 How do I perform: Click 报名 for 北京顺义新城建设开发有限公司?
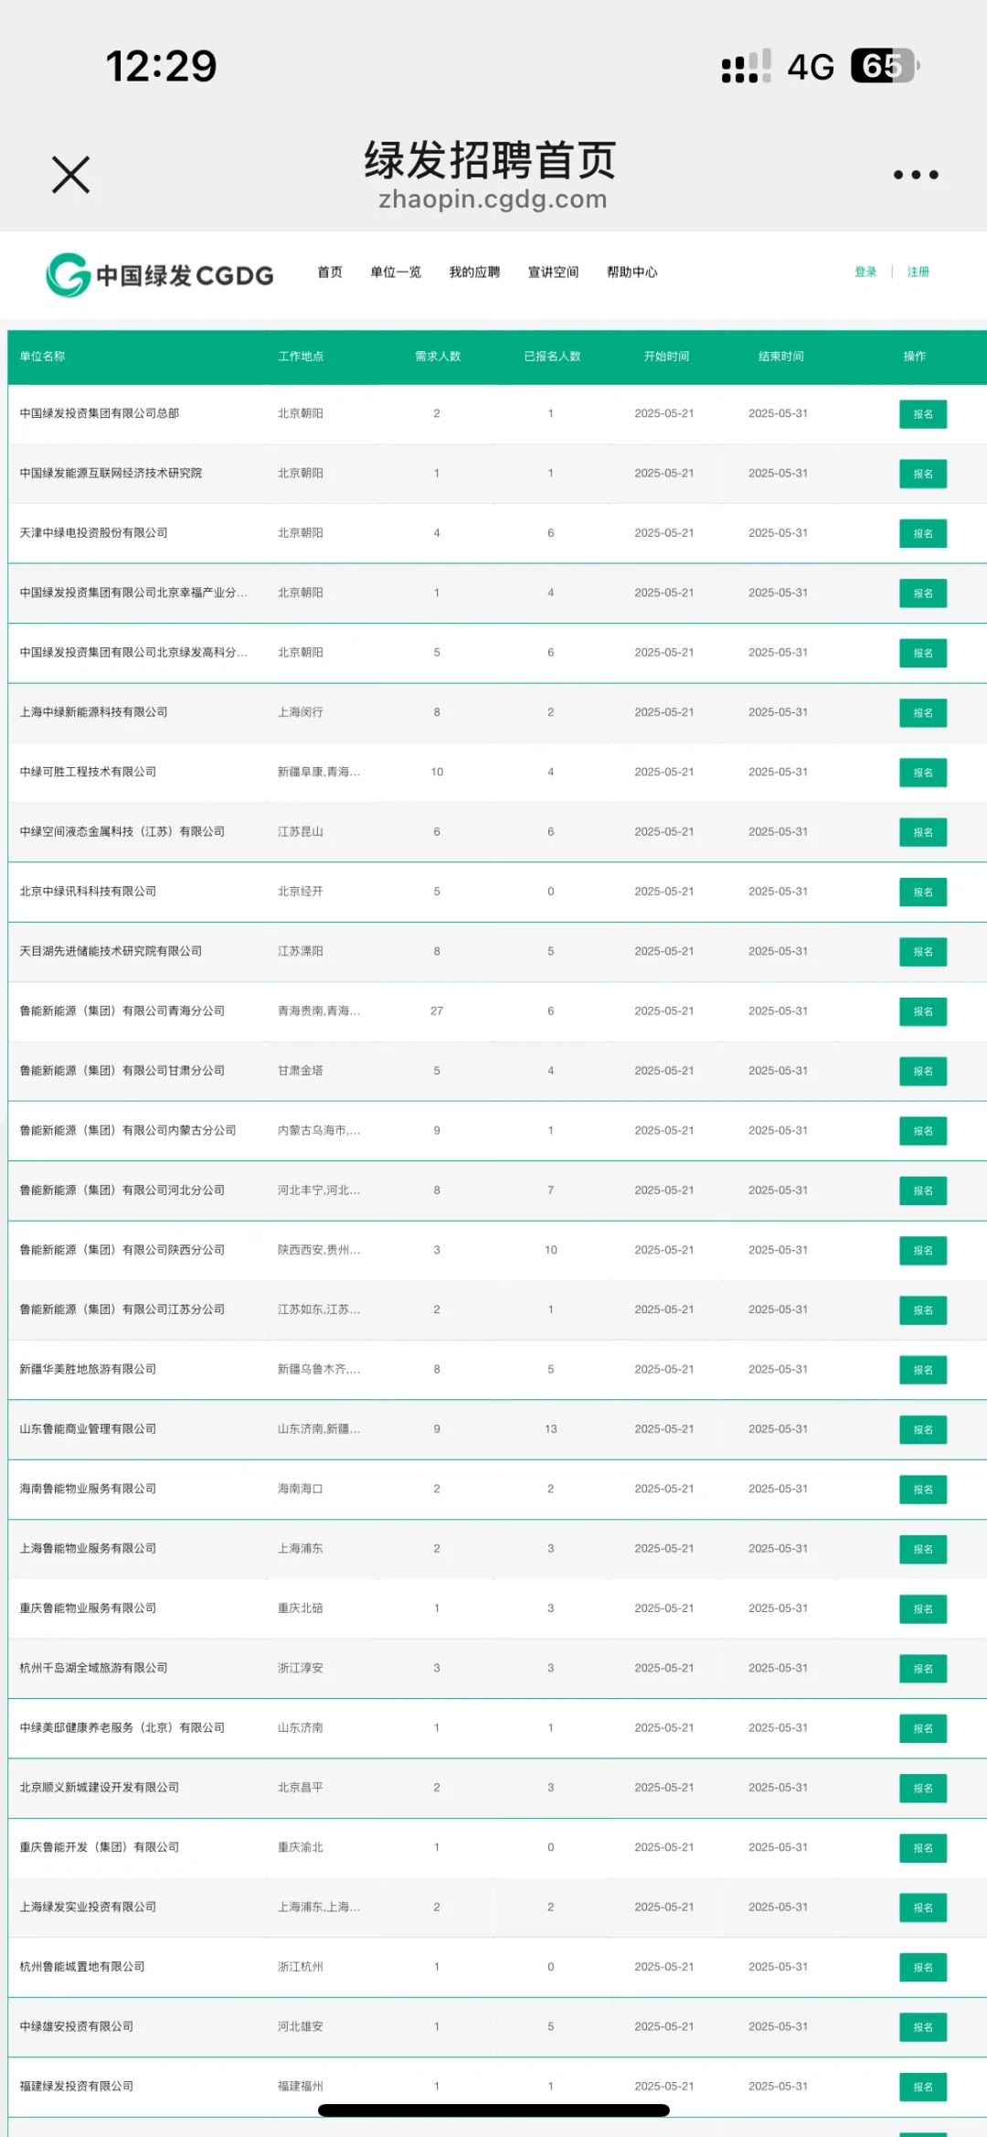pyautogui.click(x=923, y=1788)
